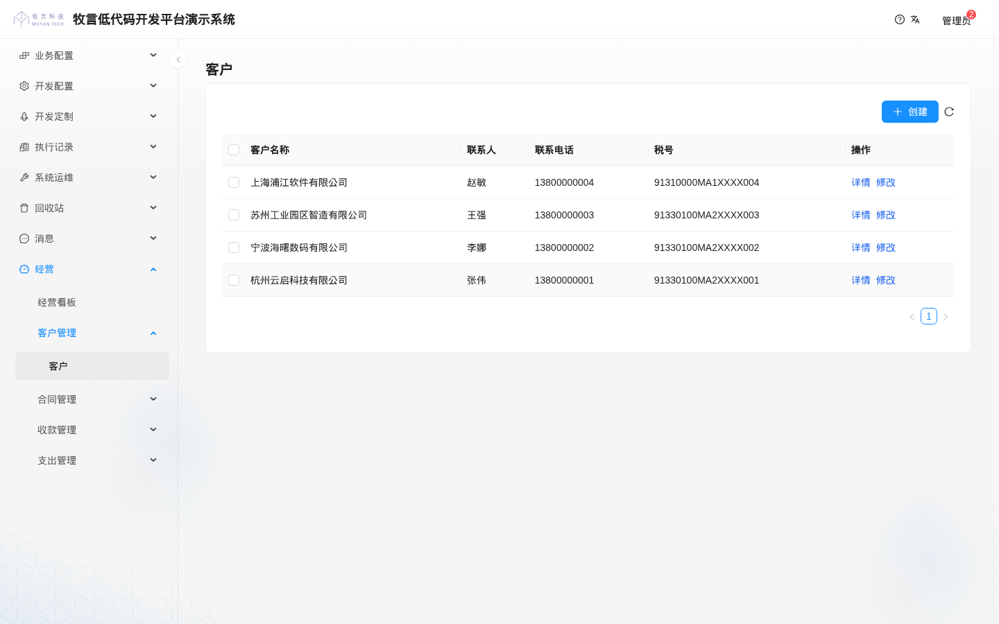Open the help question-mark icon
Screen dimensions: 999x624
900,19
